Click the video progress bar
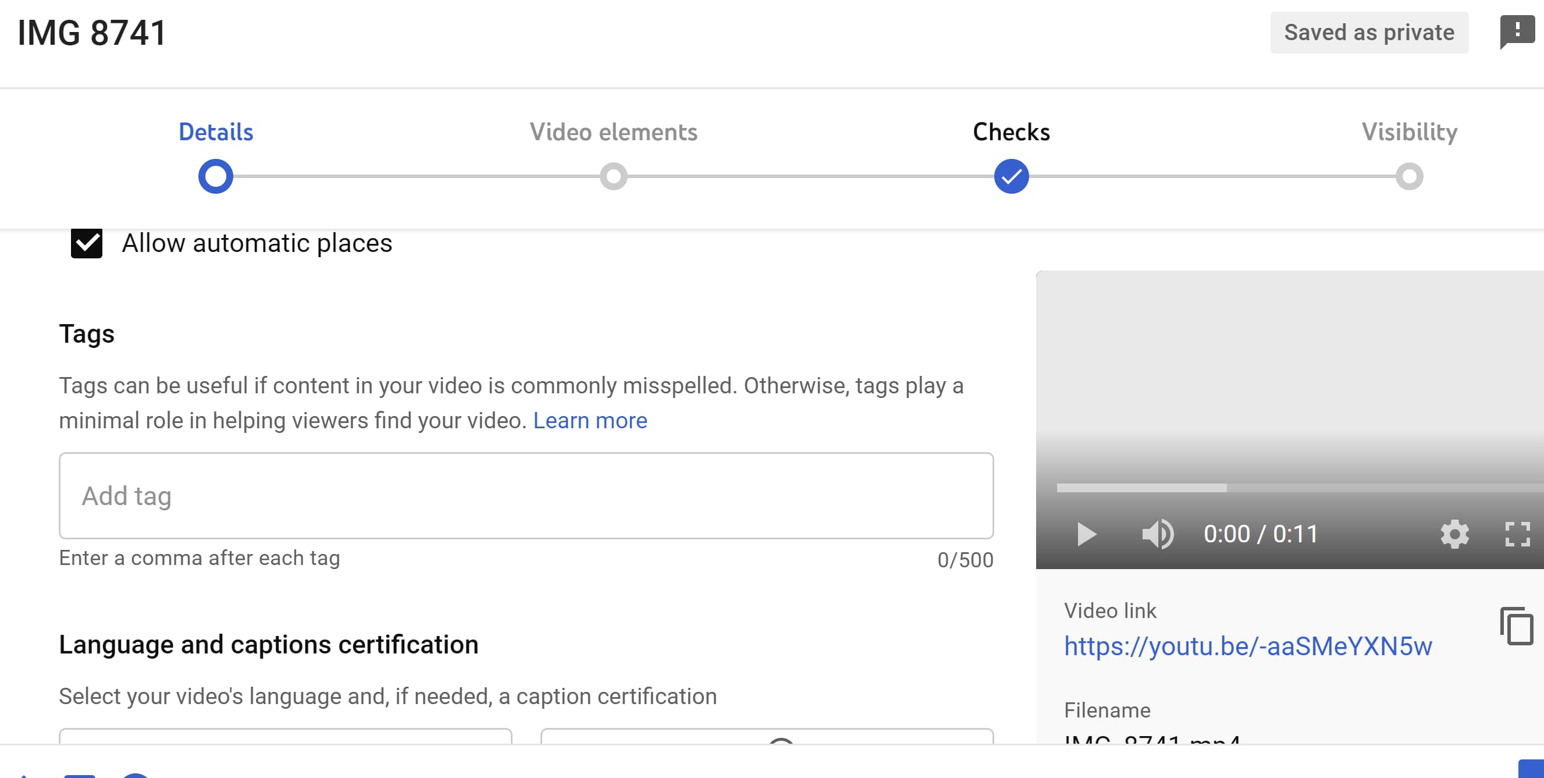This screenshot has width=1544, height=778. [1300, 488]
